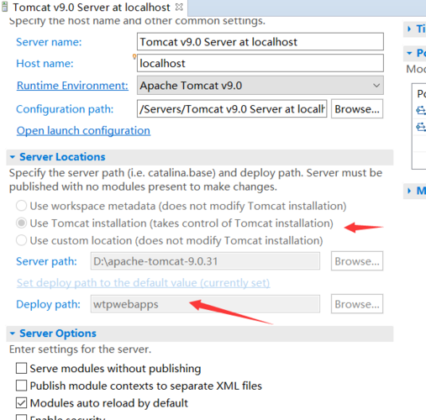Click content-assist bulb beside Host name field

point(134,56)
